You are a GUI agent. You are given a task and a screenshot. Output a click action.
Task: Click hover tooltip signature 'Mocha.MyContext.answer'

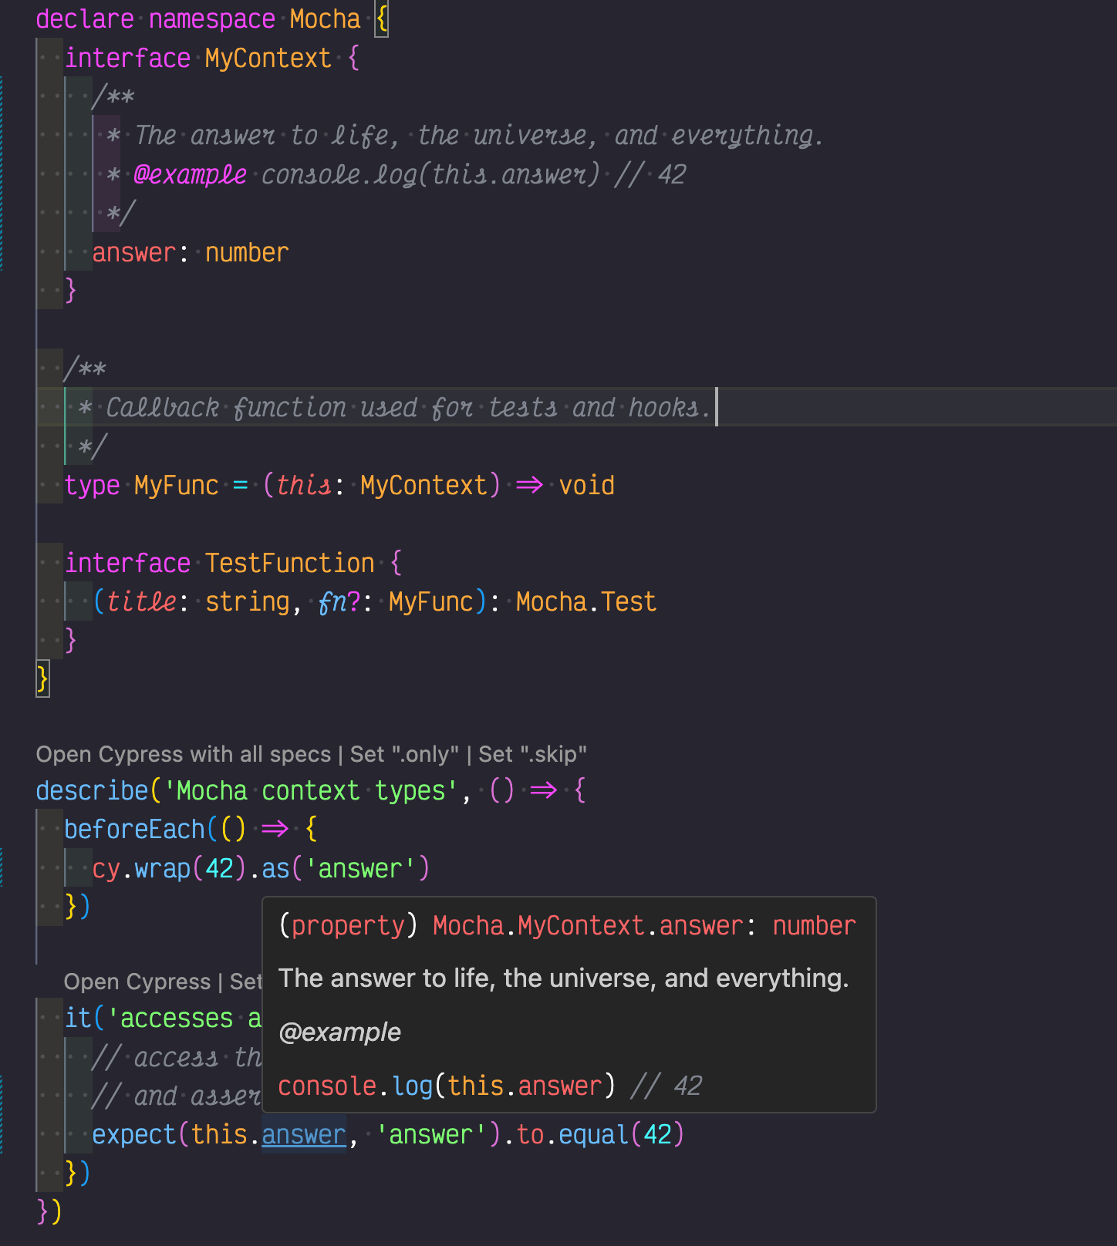point(588,925)
